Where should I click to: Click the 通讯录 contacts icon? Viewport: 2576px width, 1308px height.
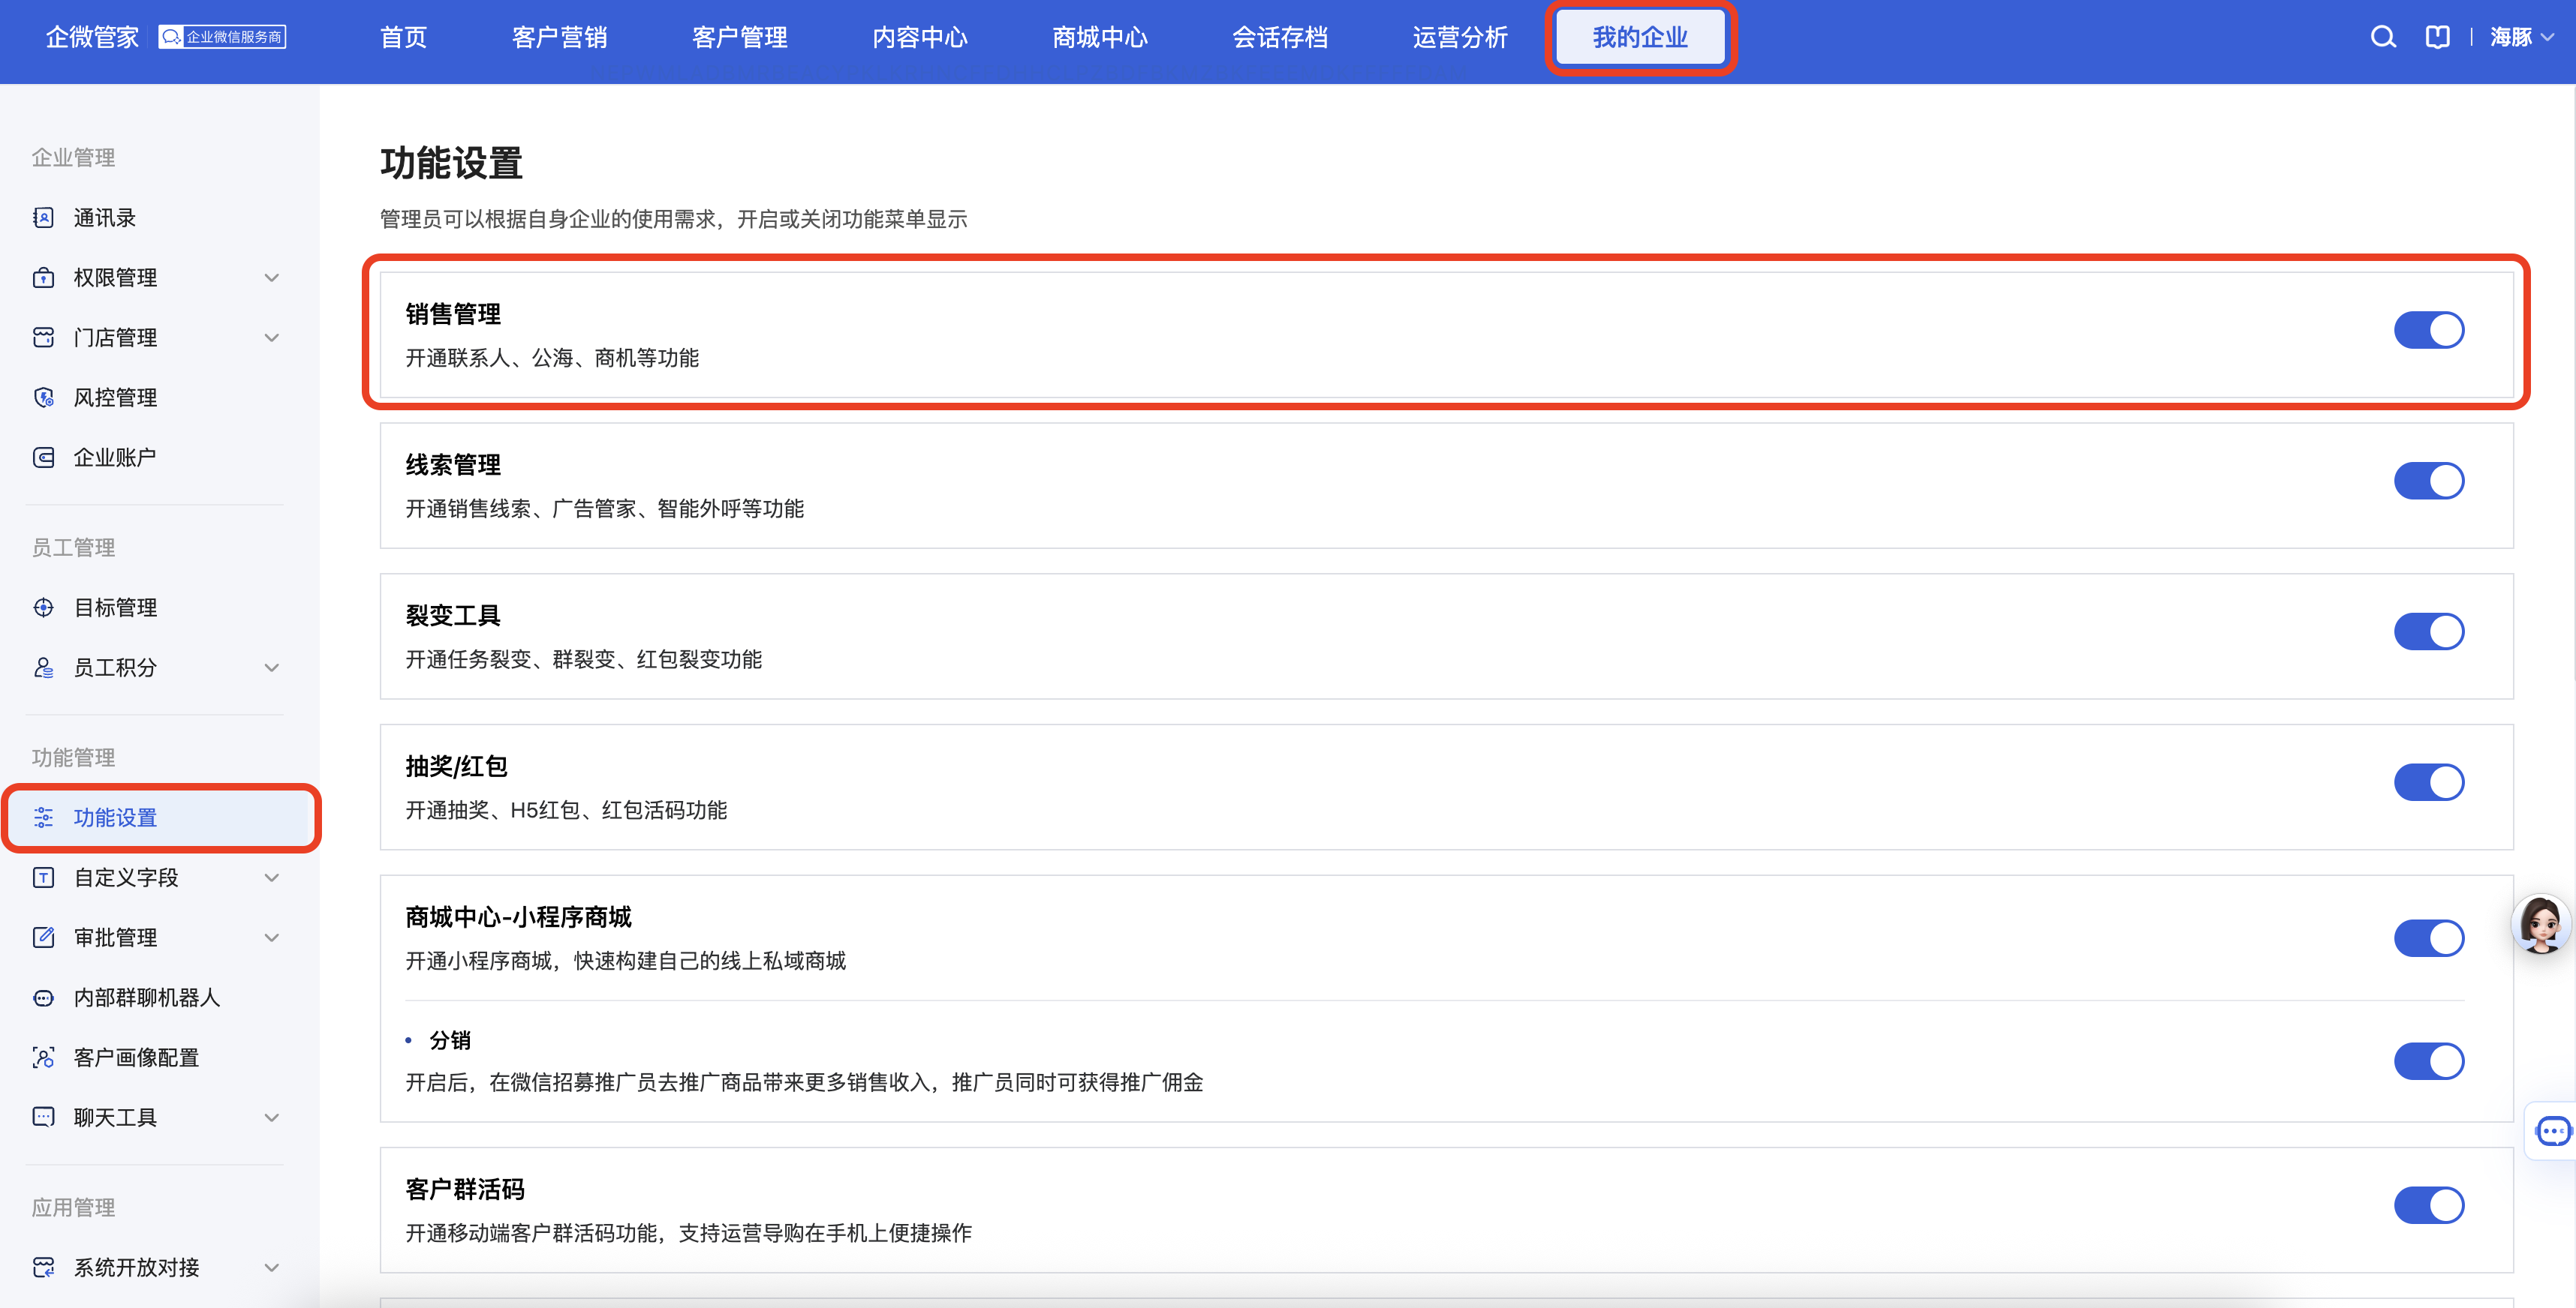pos(43,217)
